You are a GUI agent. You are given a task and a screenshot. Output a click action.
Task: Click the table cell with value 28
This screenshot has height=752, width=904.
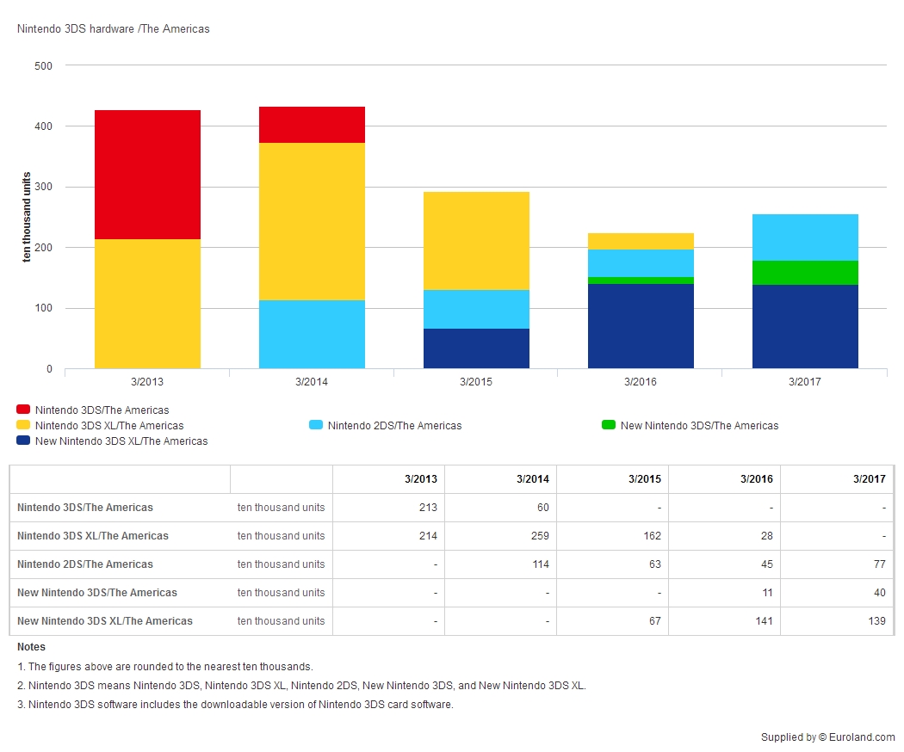(724, 536)
